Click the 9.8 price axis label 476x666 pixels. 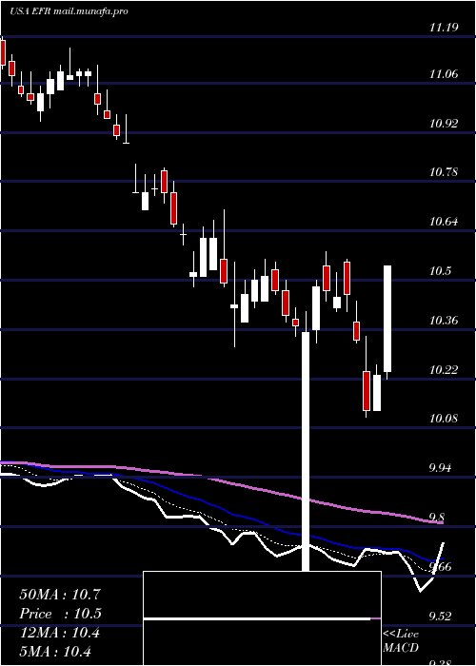pos(438,517)
